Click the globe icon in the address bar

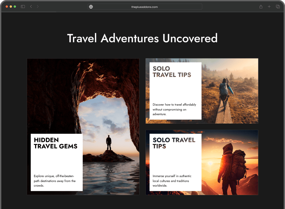point(91,6)
